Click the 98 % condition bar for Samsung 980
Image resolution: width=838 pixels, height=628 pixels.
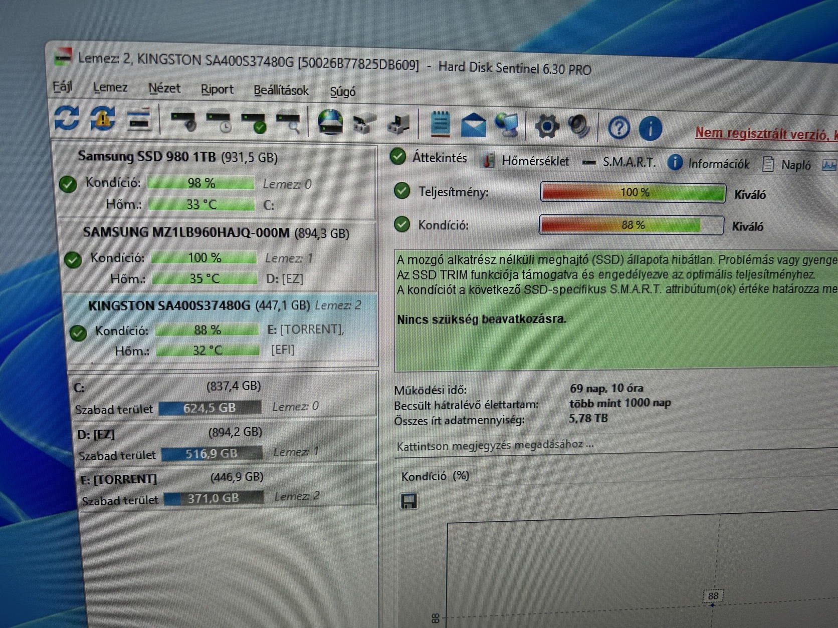[200, 183]
